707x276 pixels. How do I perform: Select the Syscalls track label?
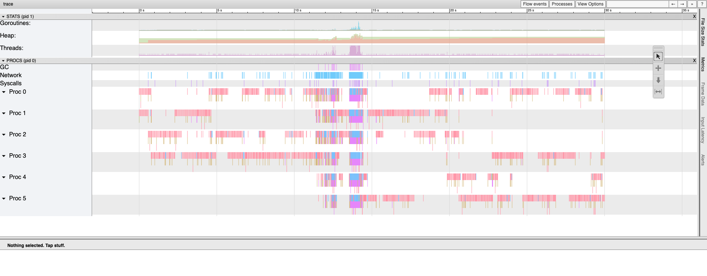tap(11, 83)
